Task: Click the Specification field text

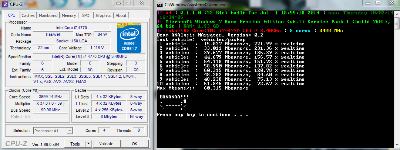Action: point(89,56)
